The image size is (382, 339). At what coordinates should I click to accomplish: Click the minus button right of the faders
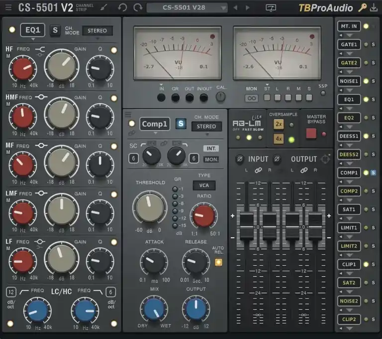point(329,237)
